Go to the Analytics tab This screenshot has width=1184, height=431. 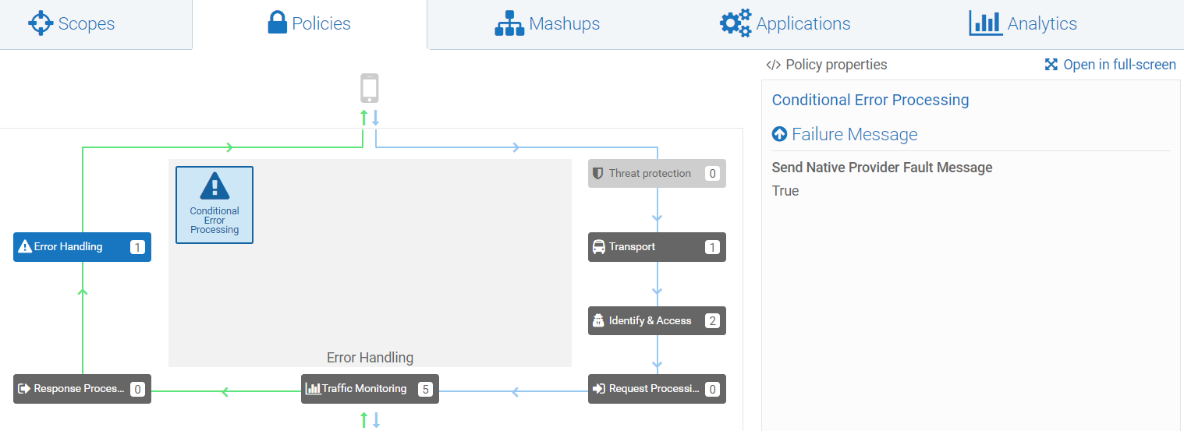(x=1023, y=23)
